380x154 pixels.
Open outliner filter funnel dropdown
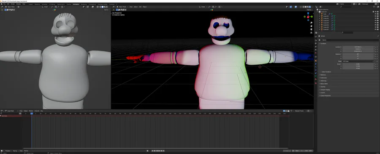(x=375, y=7)
